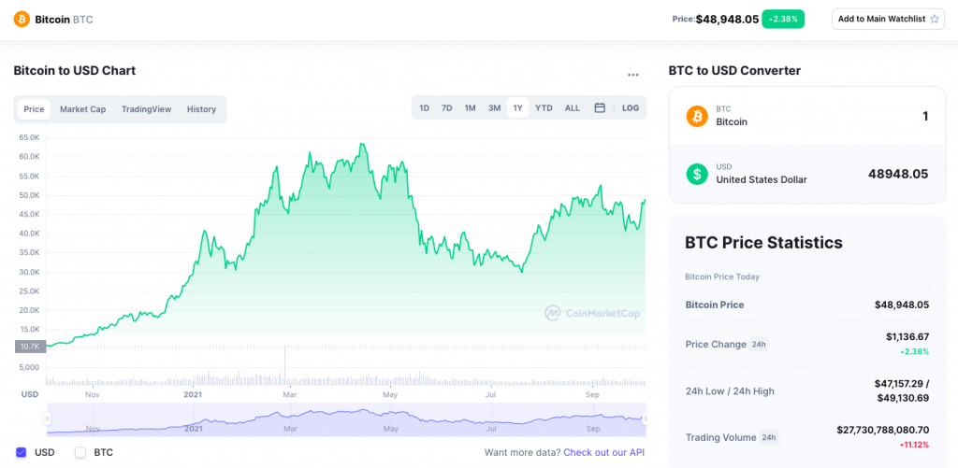This screenshot has height=468, width=958.
Task: Click the USD axis label below chart
Action: 30,395
